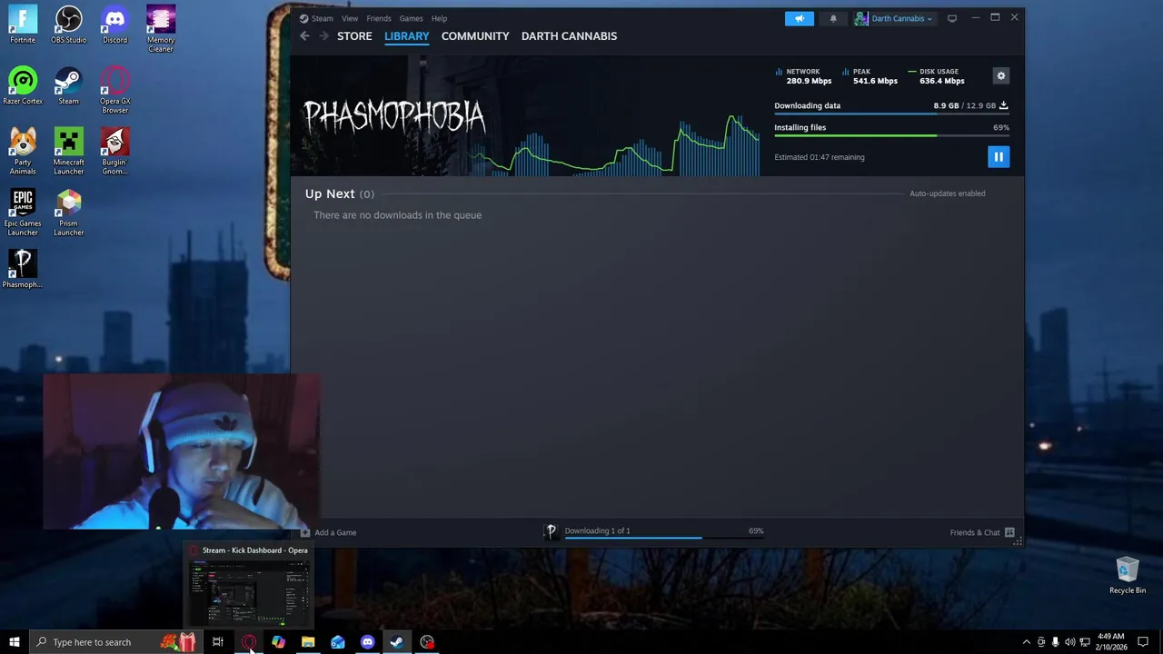Select the Phasmophobia desktop shortcut
1163x654 pixels.
[23, 269]
